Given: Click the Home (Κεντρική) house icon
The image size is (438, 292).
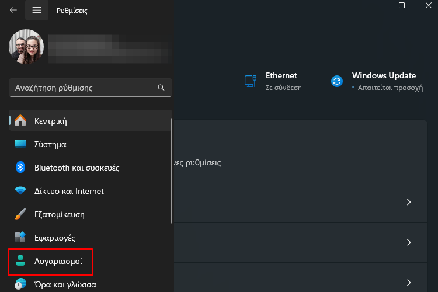Looking at the screenshot, I should pyautogui.click(x=20, y=121).
